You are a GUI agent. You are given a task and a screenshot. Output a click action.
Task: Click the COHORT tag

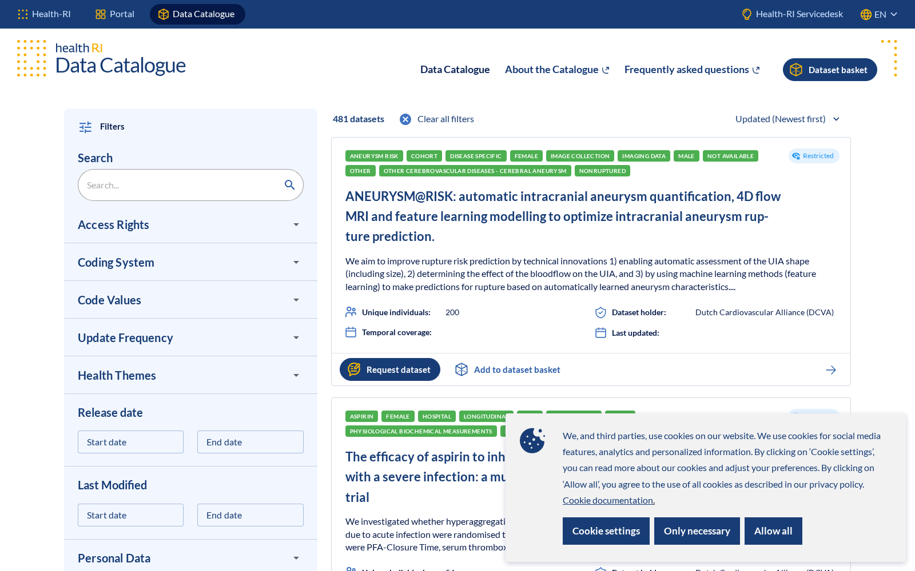(x=424, y=156)
